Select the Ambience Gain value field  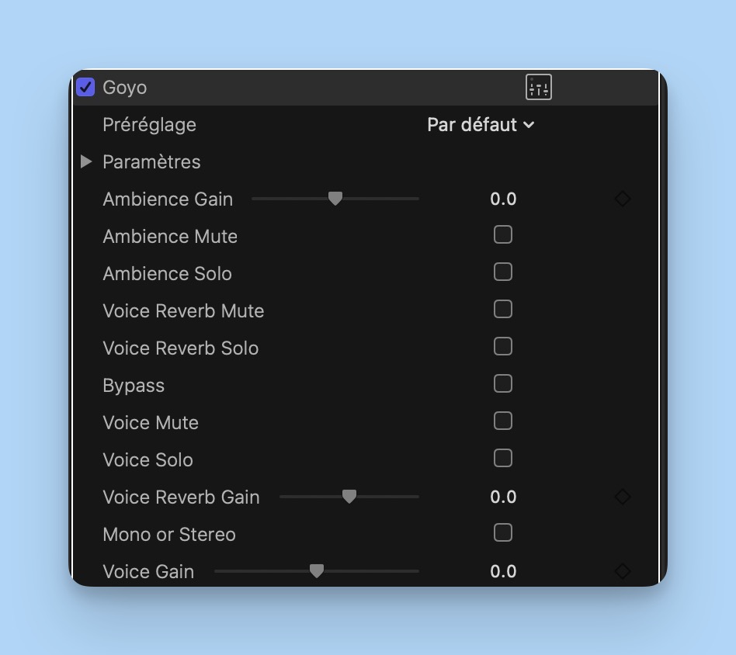point(503,199)
